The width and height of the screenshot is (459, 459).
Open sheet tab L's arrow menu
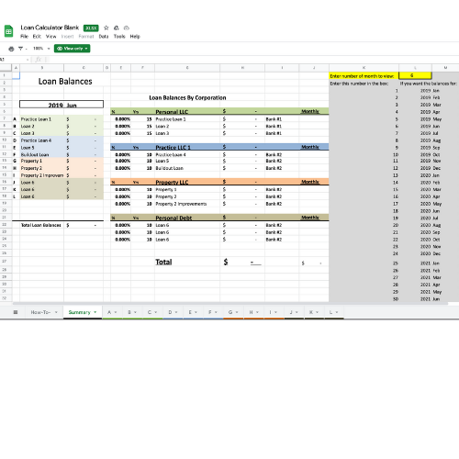click(337, 312)
